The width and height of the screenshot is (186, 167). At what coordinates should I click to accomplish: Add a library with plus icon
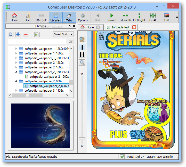click(18, 34)
